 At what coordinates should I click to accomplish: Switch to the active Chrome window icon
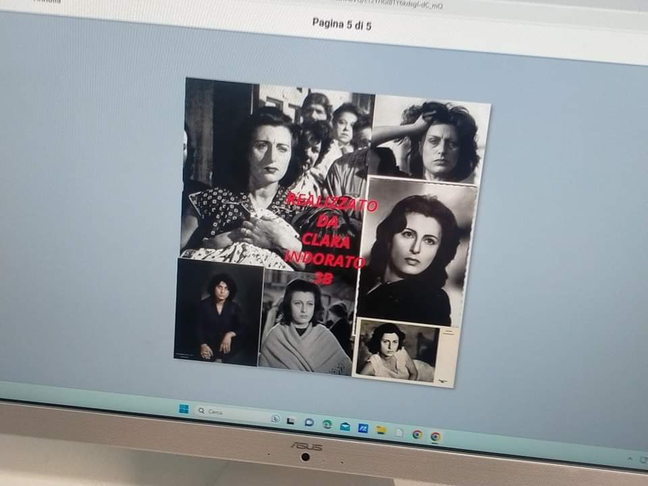tap(435, 437)
